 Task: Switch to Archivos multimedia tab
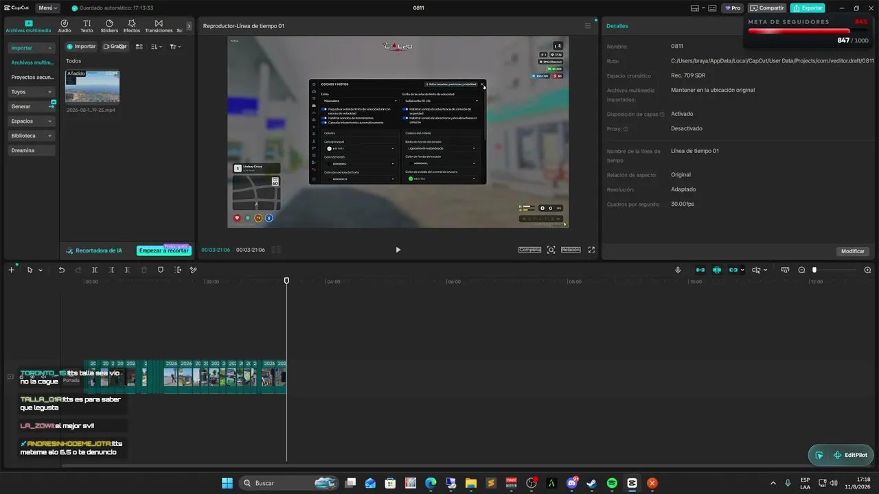[29, 26]
